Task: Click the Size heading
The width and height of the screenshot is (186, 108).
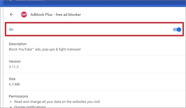Action: click(12, 79)
